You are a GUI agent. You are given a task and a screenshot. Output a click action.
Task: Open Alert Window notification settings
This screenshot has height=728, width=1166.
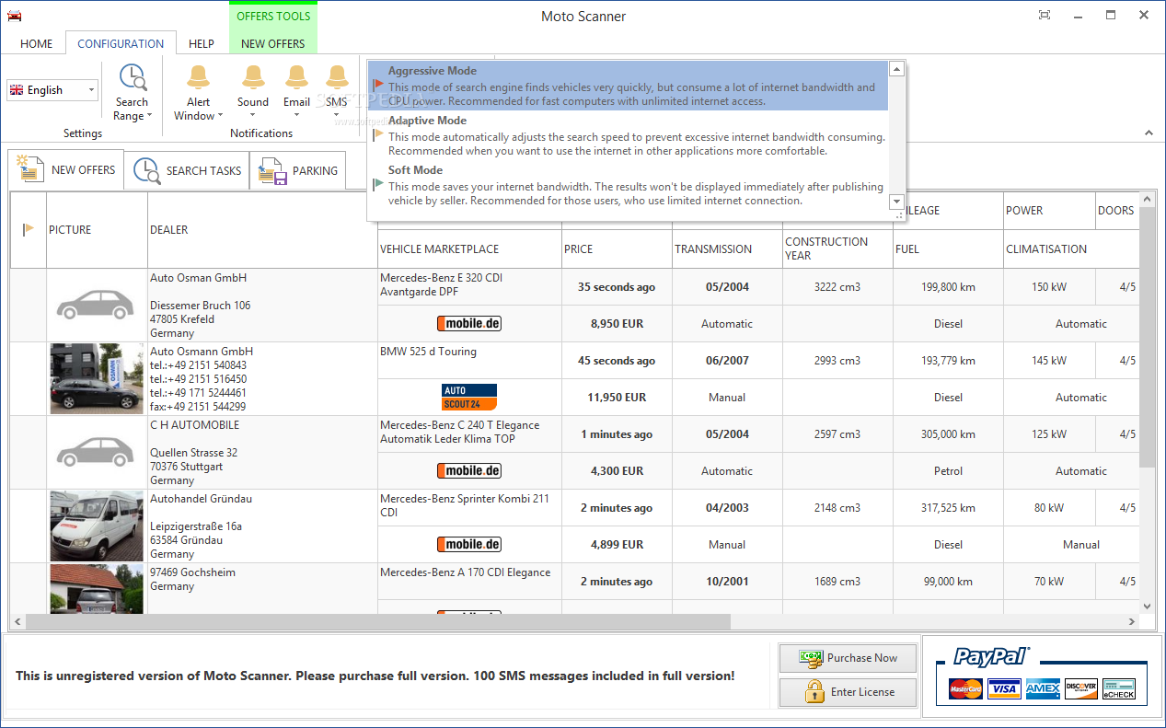pyautogui.click(x=199, y=92)
